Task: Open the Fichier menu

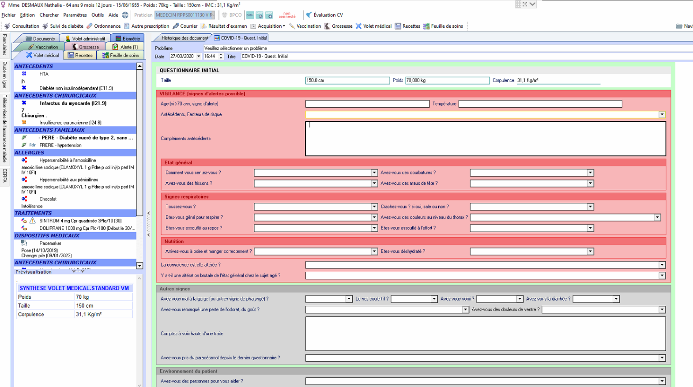Action: pyautogui.click(x=8, y=15)
